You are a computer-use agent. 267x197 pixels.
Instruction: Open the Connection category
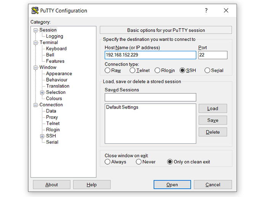[51, 105]
